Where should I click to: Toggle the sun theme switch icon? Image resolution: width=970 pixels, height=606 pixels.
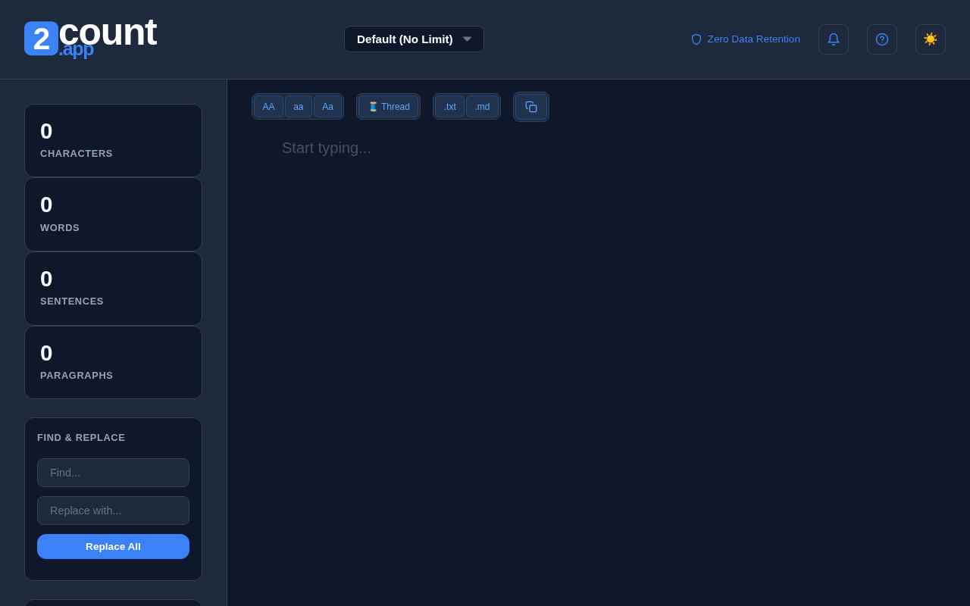pos(931,39)
